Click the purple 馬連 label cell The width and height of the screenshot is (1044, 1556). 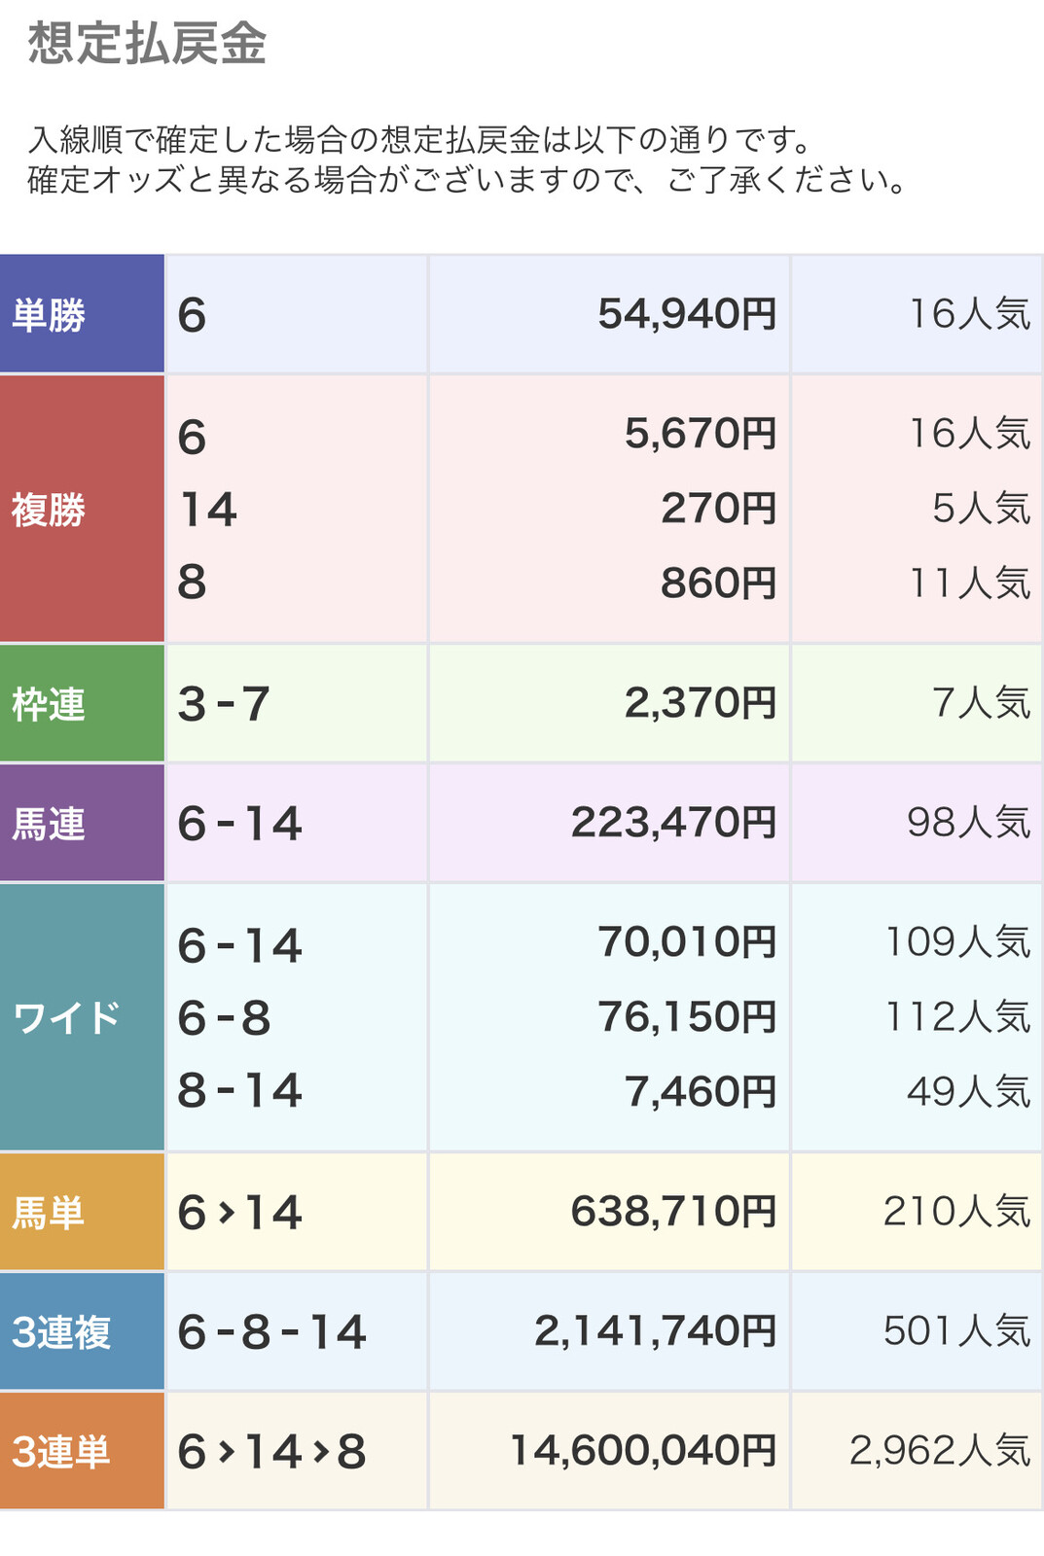click(49, 824)
